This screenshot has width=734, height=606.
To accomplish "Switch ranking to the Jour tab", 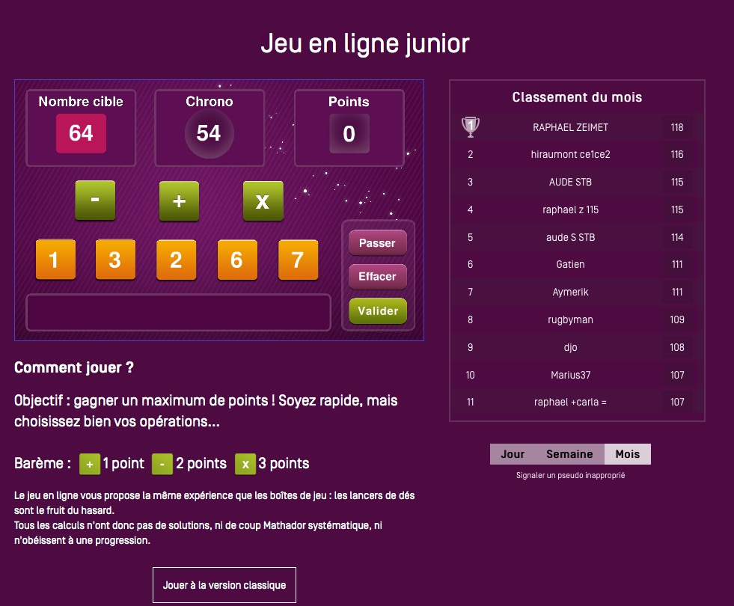I will pyautogui.click(x=513, y=454).
